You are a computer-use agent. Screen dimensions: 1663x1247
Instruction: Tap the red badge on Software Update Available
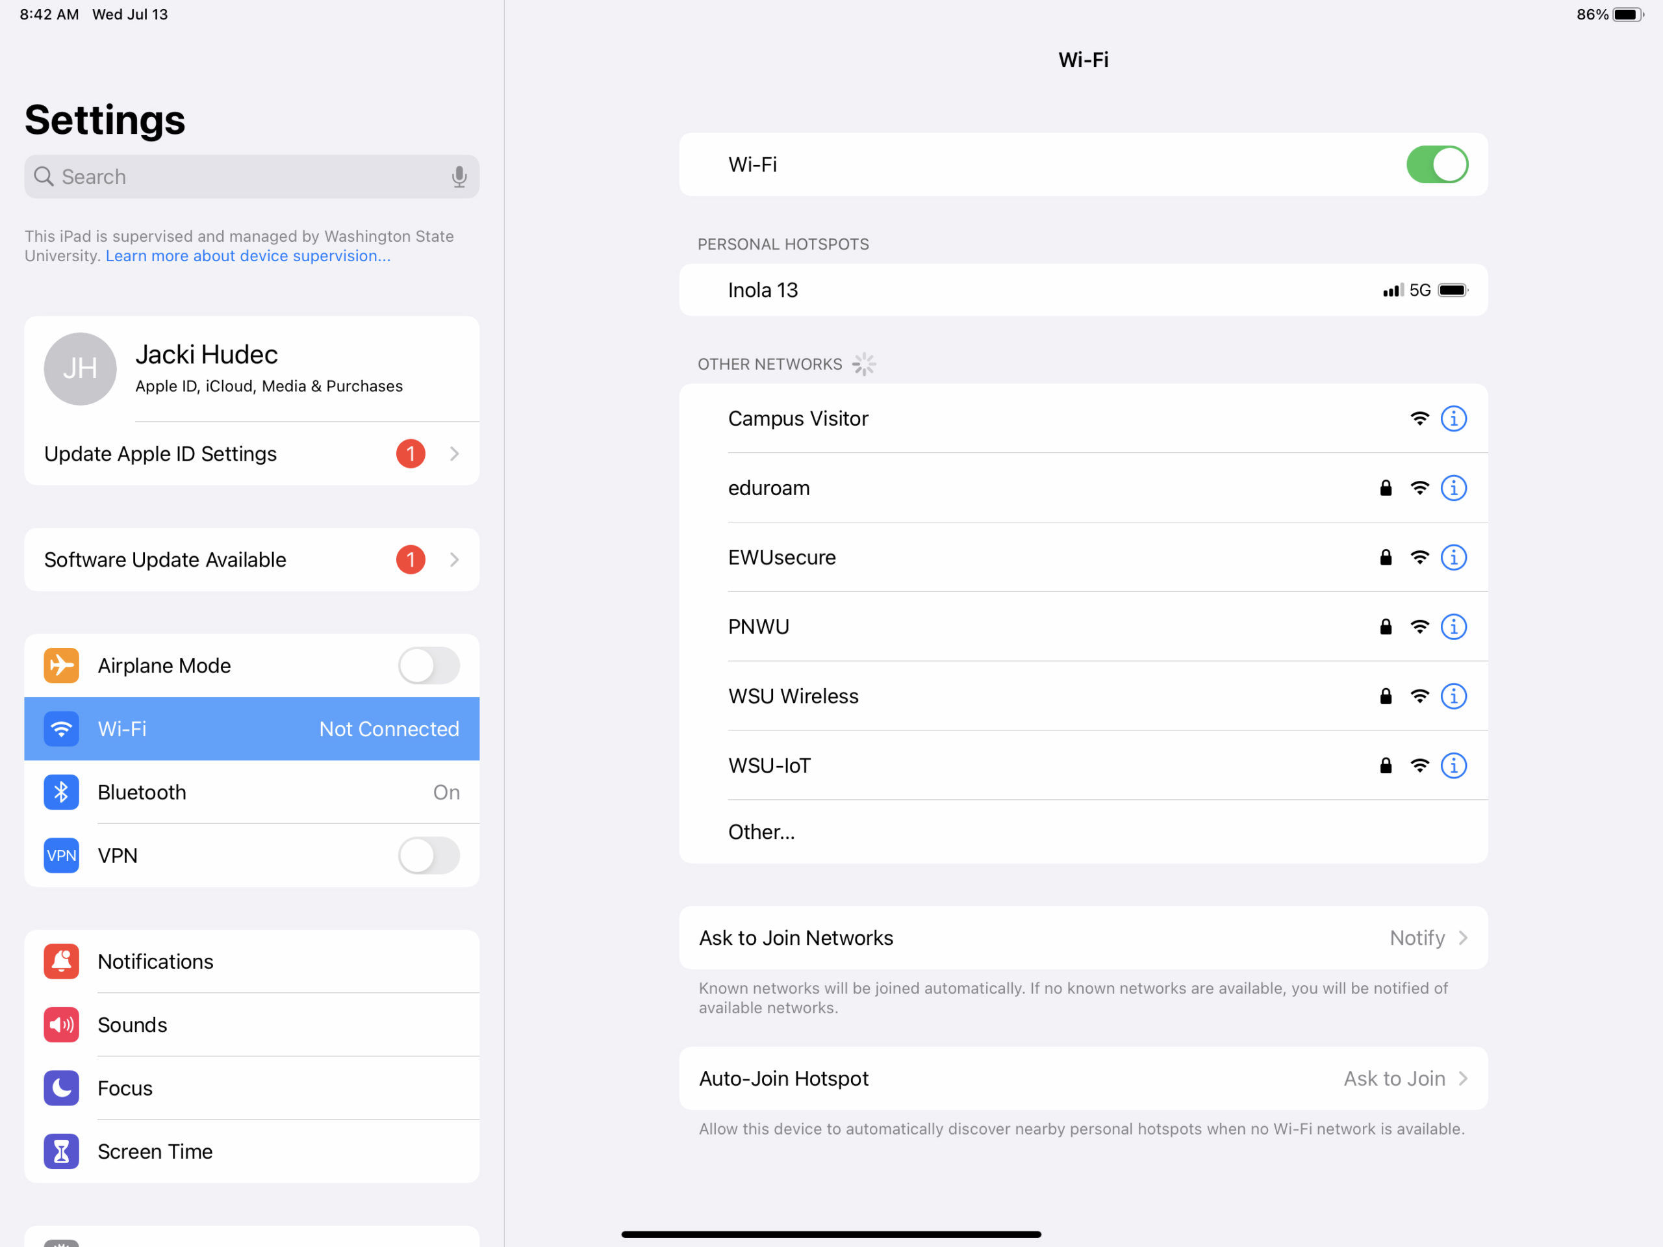point(411,559)
